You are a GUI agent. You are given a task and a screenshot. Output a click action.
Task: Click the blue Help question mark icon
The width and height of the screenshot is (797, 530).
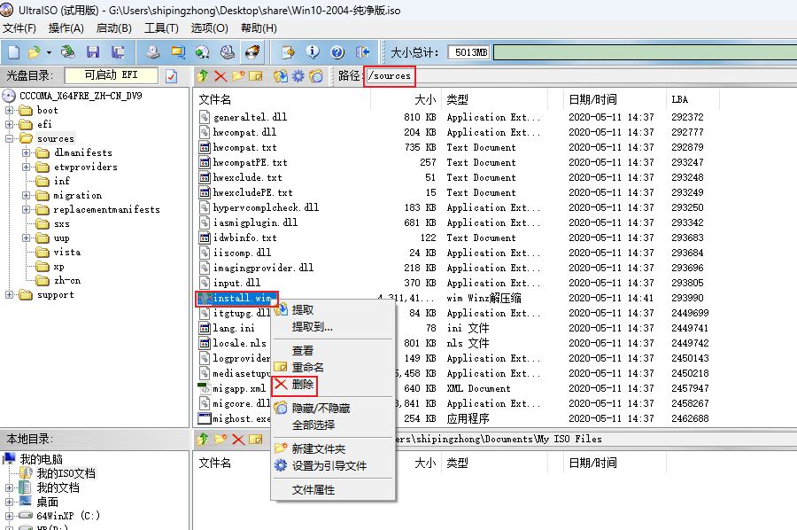pos(337,52)
